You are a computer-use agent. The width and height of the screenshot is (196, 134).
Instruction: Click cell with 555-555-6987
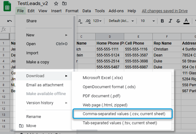coord(138,67)
